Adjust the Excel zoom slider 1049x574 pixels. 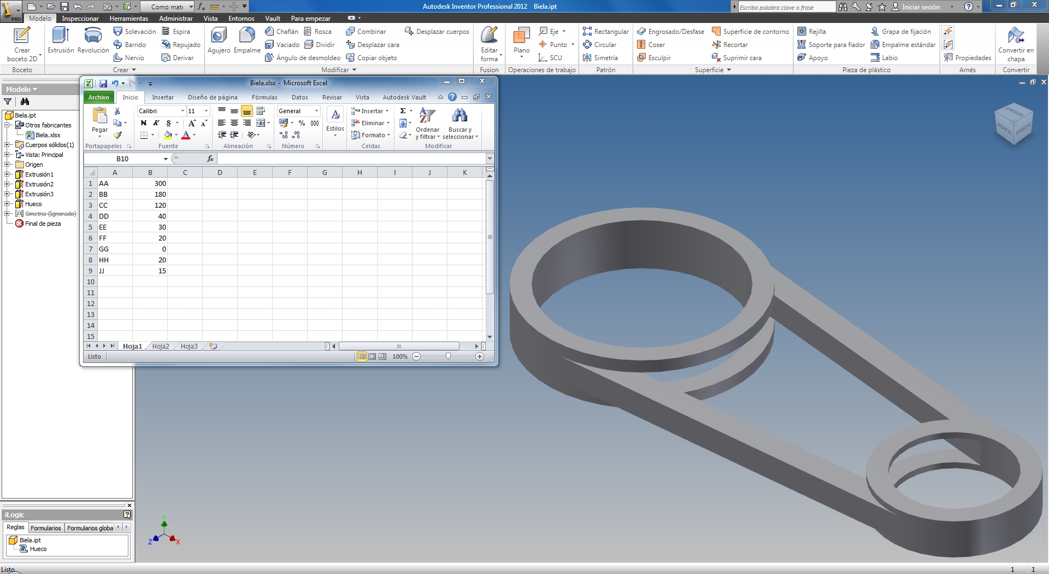[x=448, y=356]
